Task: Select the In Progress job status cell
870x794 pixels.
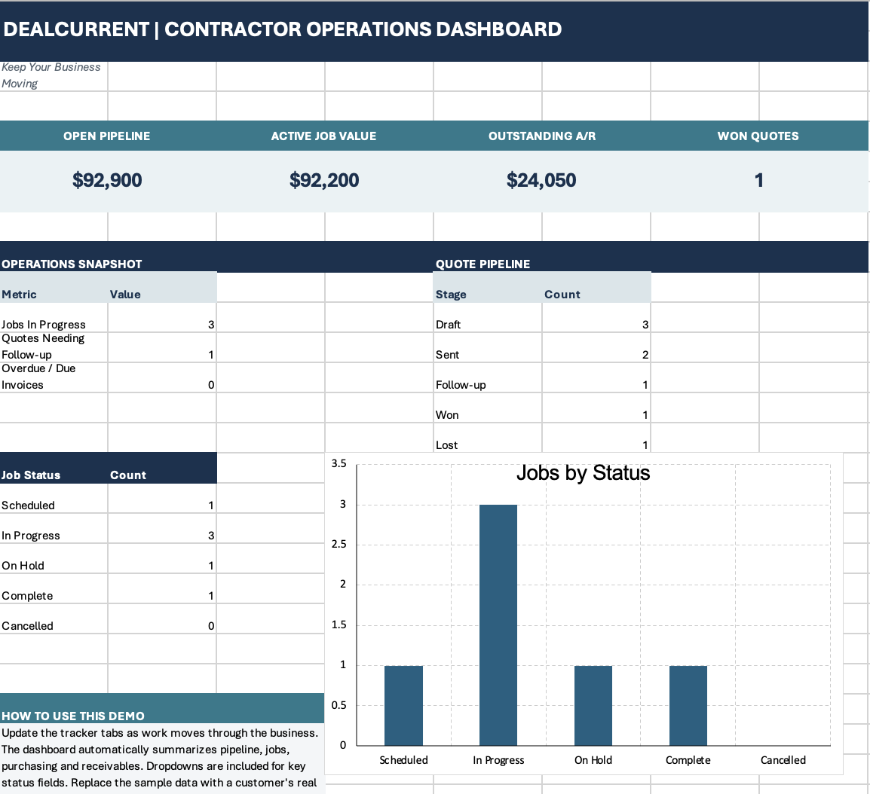Action: (54, 528)
